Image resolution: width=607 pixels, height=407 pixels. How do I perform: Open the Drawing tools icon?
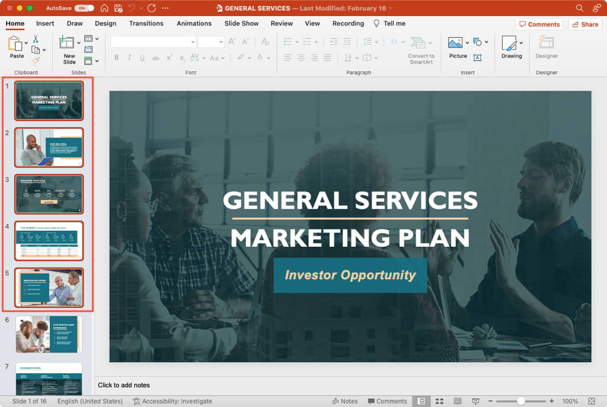[509, 43]
